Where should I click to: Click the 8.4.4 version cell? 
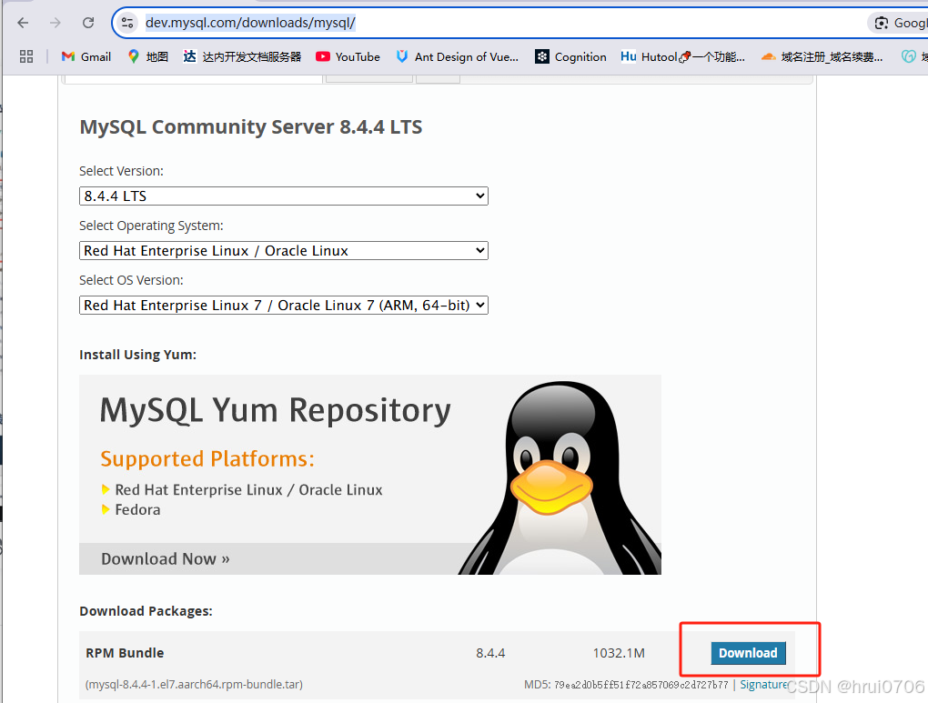click(x=490, y=653)
